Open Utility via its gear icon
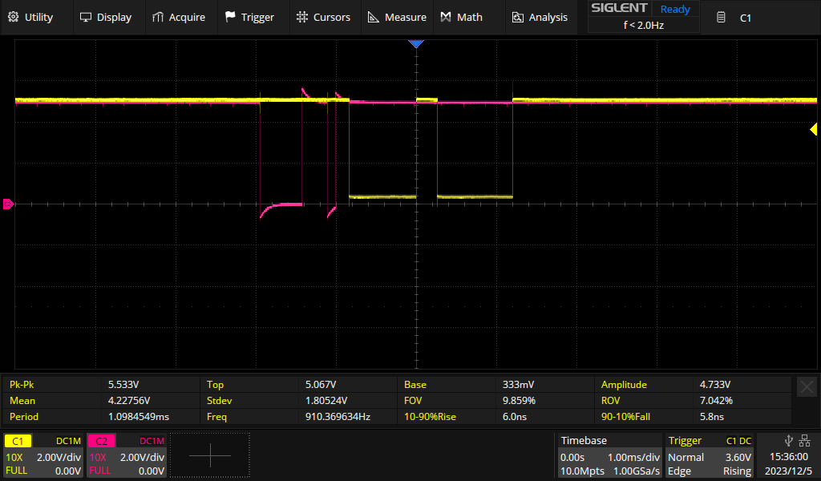 tap(13, 17)
